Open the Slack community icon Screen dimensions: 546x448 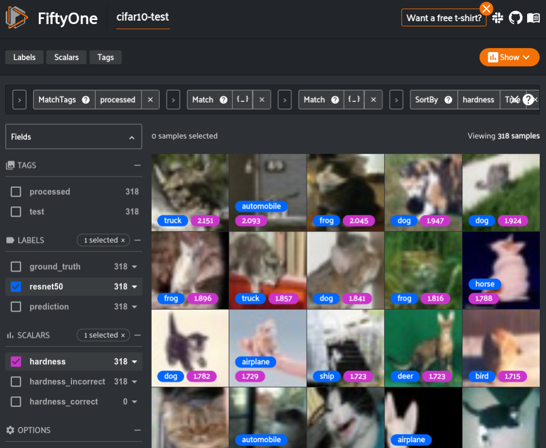pos(497,18)
